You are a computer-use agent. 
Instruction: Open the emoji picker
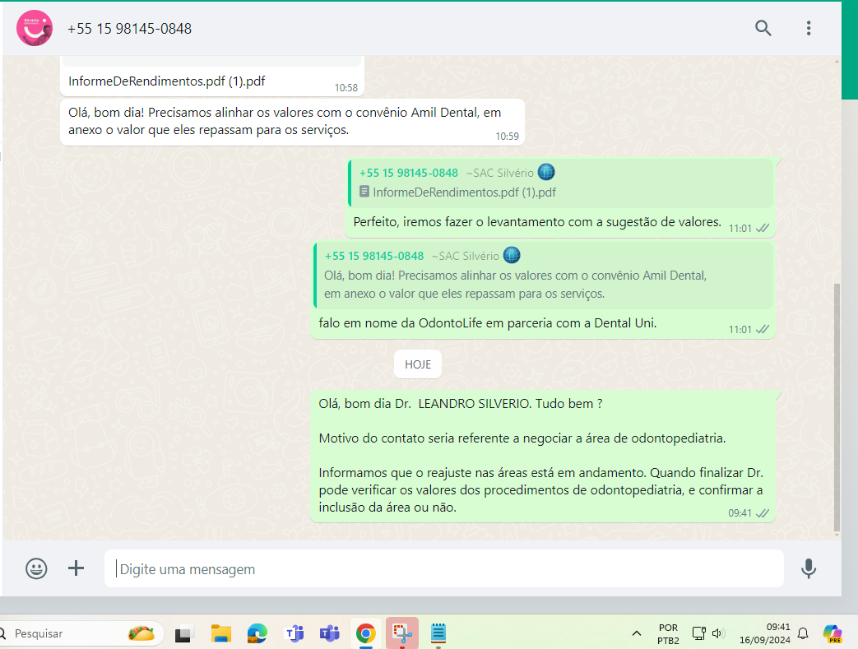[36, 568]
